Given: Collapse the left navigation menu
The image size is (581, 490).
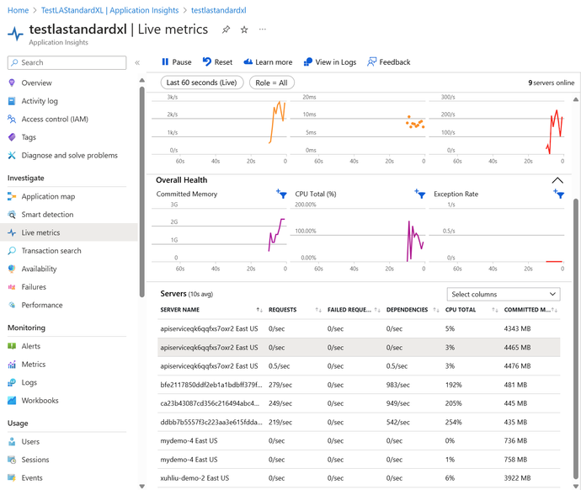Looking at the screenshot, I should click(137, 62).
